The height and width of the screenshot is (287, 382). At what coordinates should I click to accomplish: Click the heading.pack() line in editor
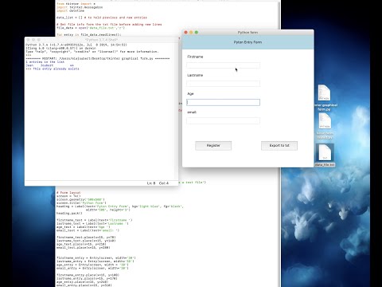coord(69,213)
